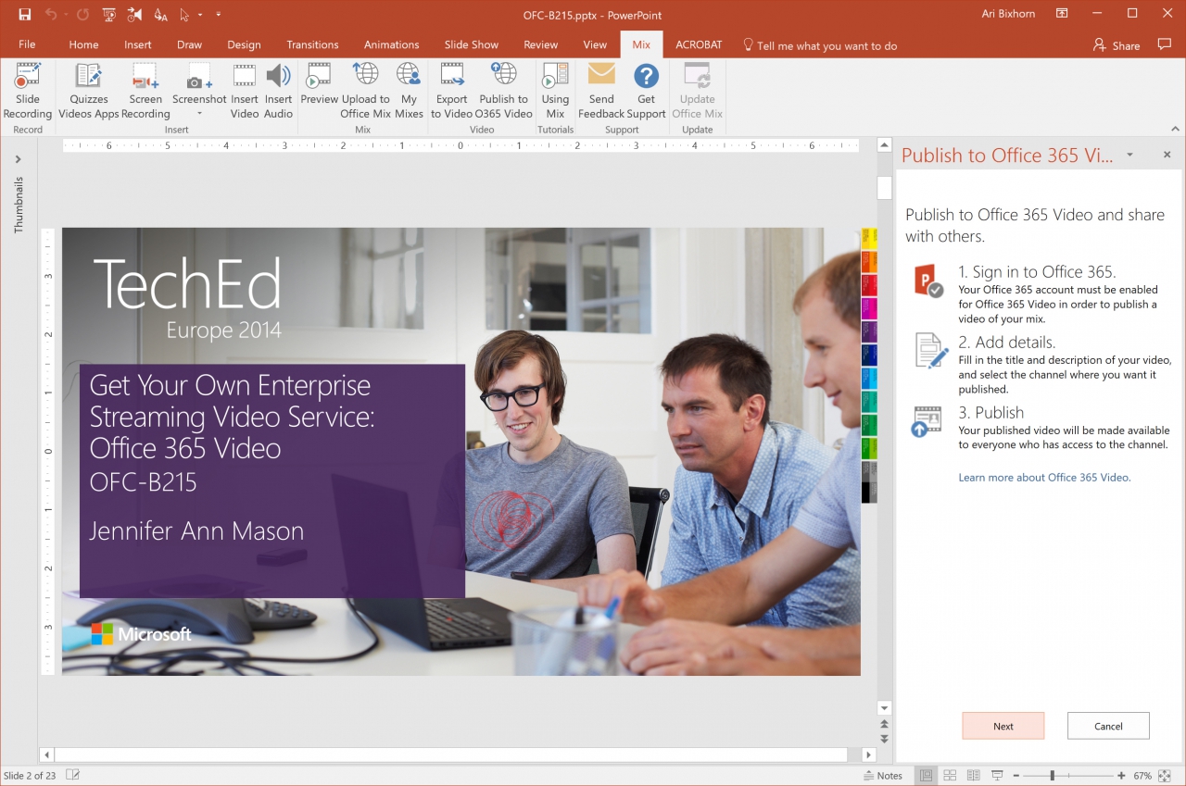Open Quizzes Videos Apps
The width and height of the screenshot is (1186, 786).
click(x=89, y=92)
